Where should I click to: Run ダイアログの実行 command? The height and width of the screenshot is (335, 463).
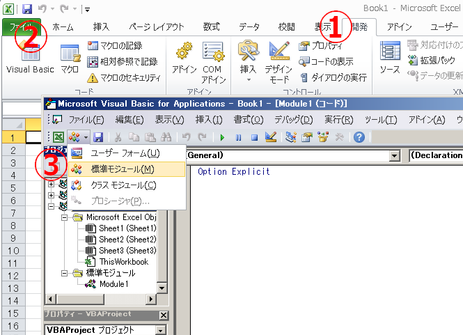point(333,78)
